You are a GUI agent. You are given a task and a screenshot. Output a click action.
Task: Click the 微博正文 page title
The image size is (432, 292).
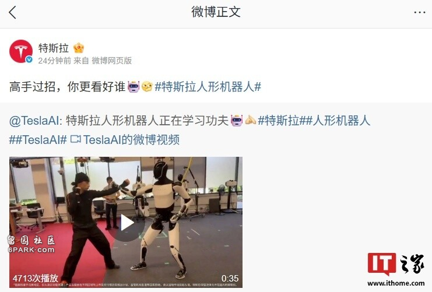point(216,12)
